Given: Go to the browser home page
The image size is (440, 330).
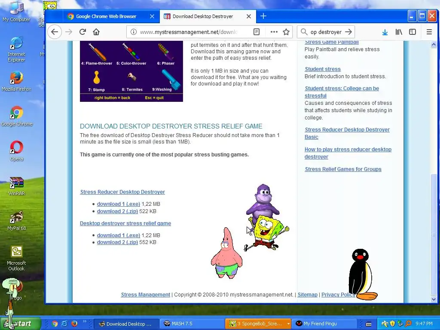Looking at the screenshot, I should coord(96,32).
